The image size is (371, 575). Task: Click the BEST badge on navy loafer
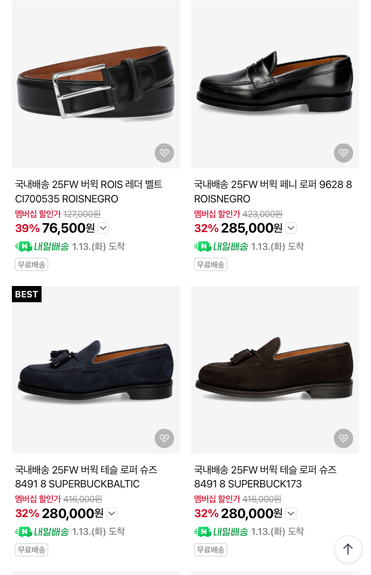click(27, 294)
